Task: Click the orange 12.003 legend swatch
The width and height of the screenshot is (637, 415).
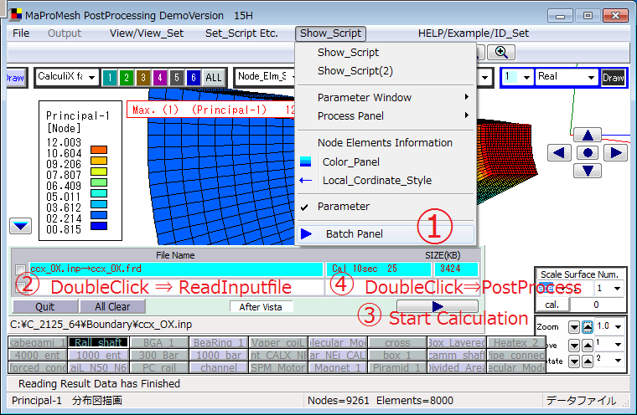Action: point(99,149)
